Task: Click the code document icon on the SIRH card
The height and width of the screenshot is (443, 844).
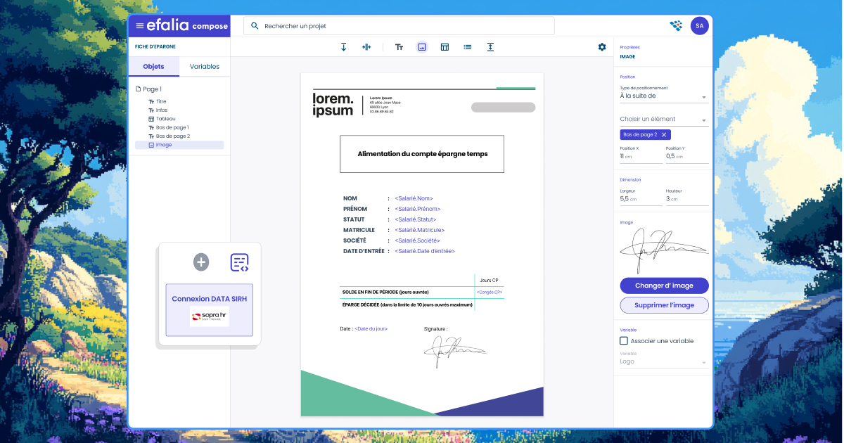Action: [239, 262]
